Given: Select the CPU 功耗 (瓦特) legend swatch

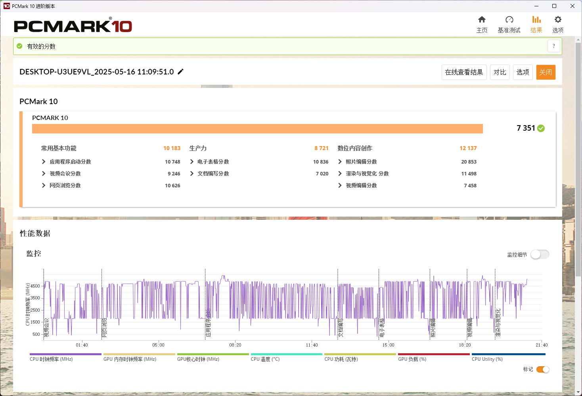Looking at the screenshot, I should point(360,354).
